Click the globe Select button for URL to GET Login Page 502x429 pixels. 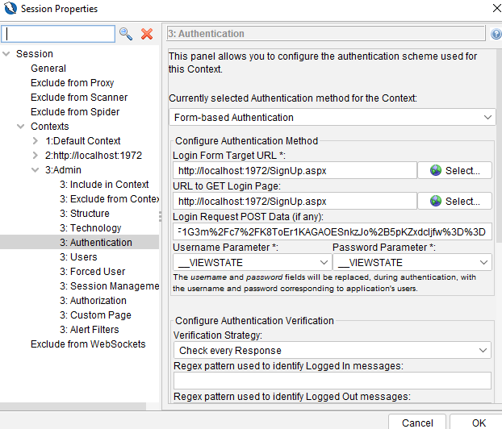click(454, 202)
